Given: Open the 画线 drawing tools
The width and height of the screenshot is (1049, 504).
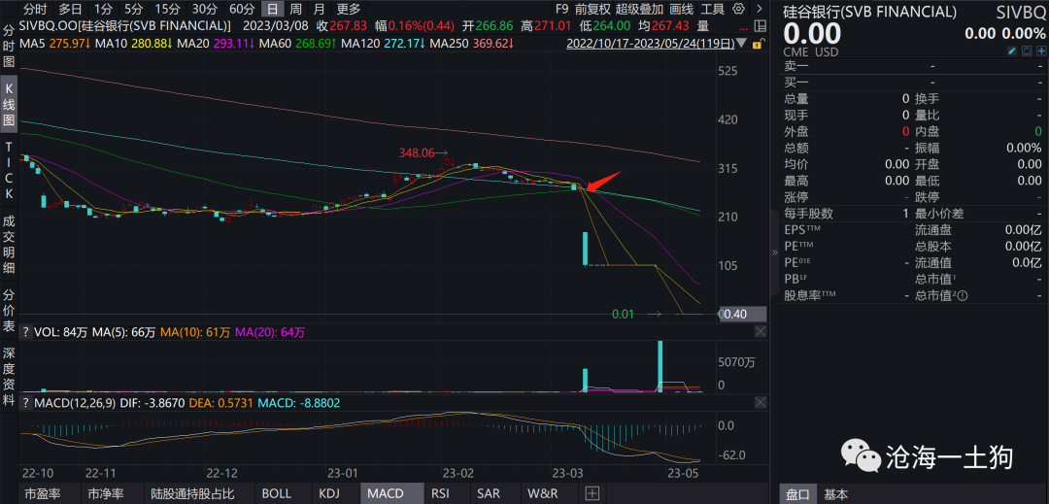Looking at the screenshot, I should (682, 9).
